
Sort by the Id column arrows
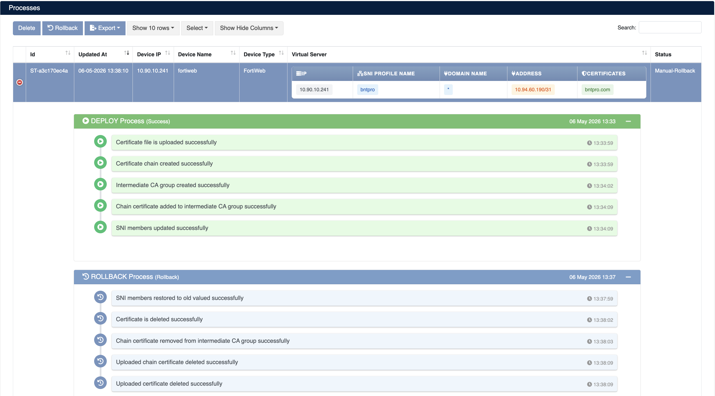click(x=68, y=53)
